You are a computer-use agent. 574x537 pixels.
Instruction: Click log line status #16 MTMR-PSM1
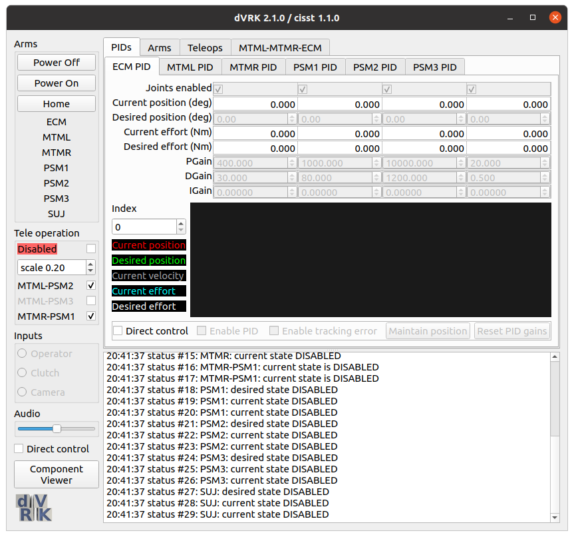[x=243, y=367]
